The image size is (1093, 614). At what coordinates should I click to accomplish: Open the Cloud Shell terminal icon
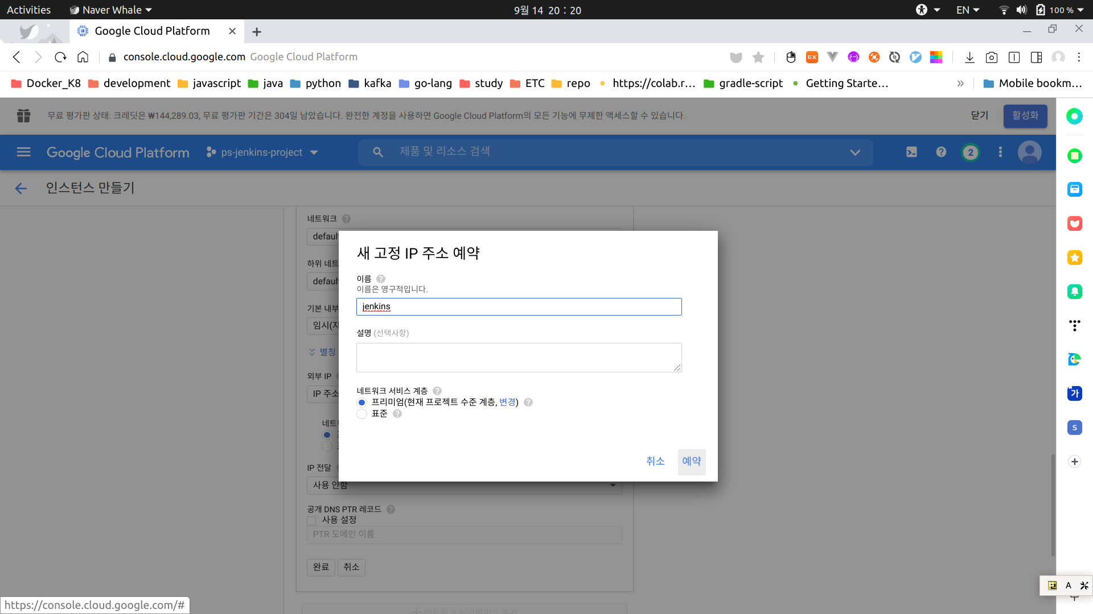pos(911,152)
